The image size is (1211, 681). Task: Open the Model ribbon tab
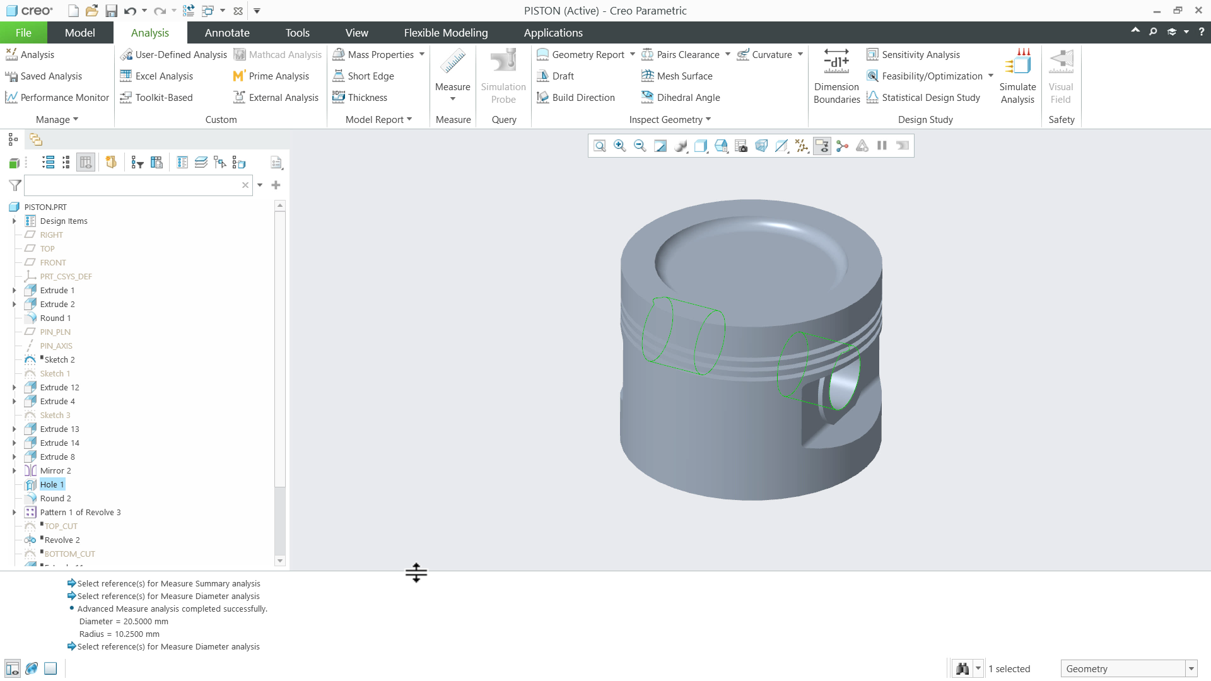(79, 32)
